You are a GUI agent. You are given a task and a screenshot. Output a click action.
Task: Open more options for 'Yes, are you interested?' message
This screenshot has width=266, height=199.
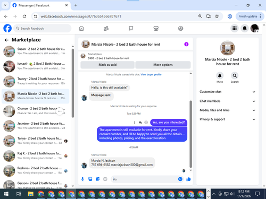pyautogui.click(x=134, y=123)
